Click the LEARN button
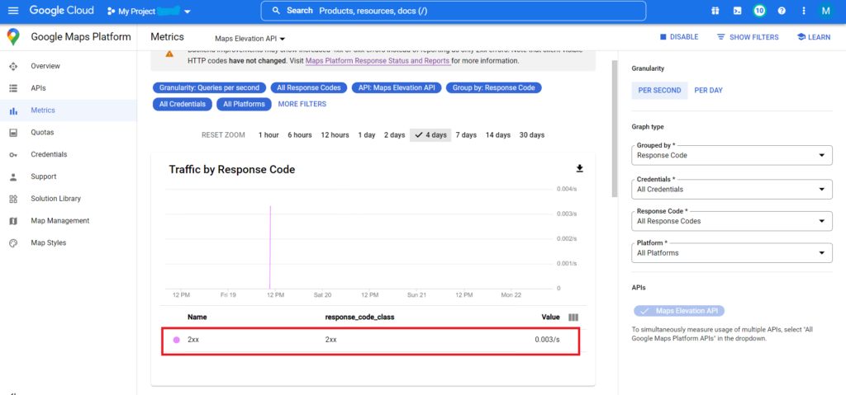 click(814, 37)
